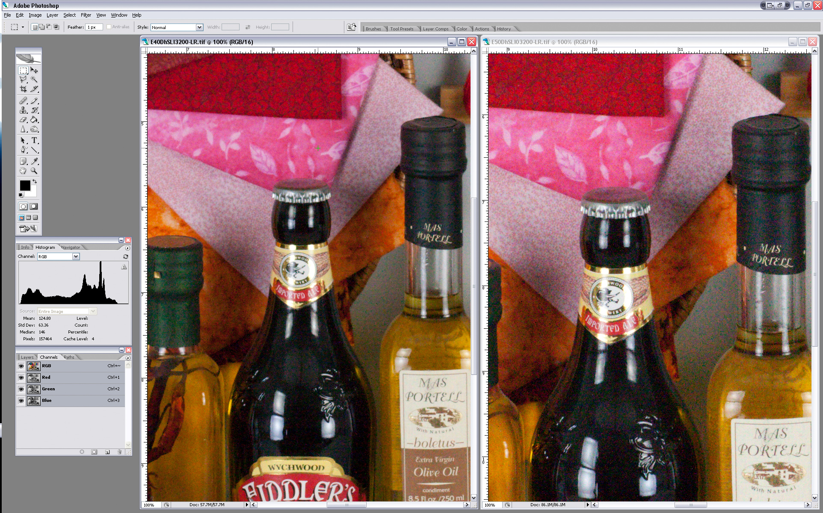Hide the Blue channel

coord(21,401)
